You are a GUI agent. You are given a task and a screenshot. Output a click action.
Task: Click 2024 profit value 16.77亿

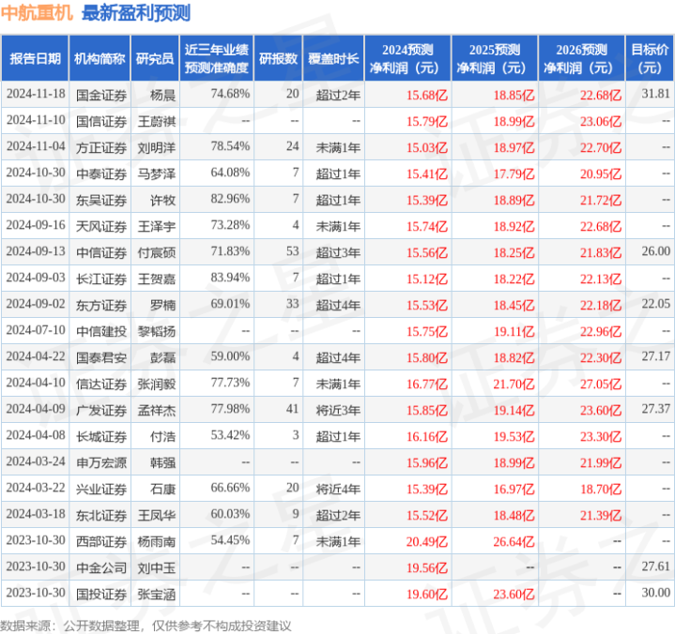coord(427,384)
